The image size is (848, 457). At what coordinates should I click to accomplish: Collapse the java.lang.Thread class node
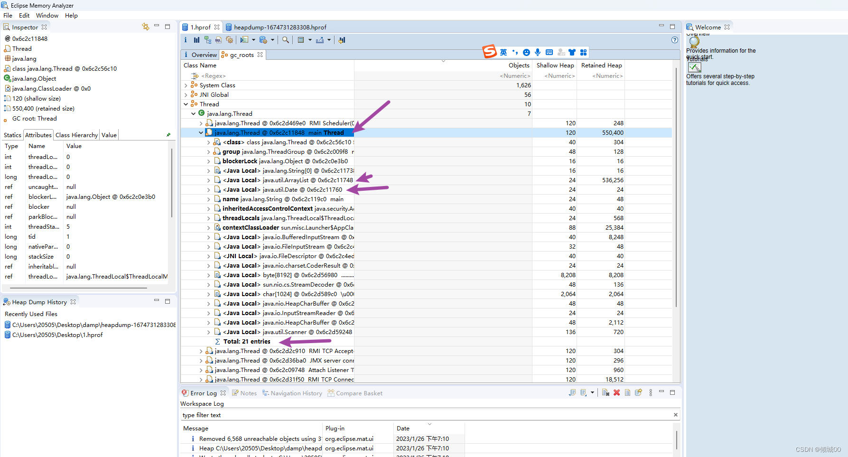point(193,114)
